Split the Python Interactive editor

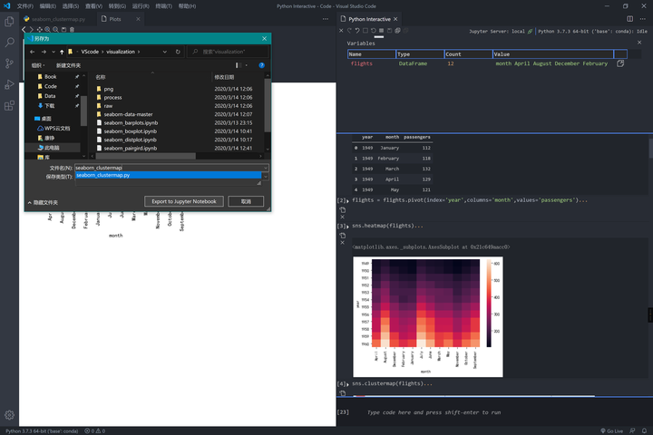pyautogui.click(x=629, y=19)
